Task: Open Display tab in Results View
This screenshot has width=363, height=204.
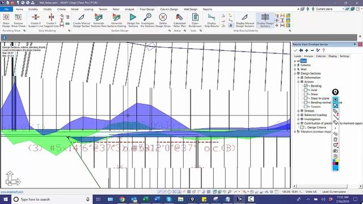Action: tap(333, 56)
